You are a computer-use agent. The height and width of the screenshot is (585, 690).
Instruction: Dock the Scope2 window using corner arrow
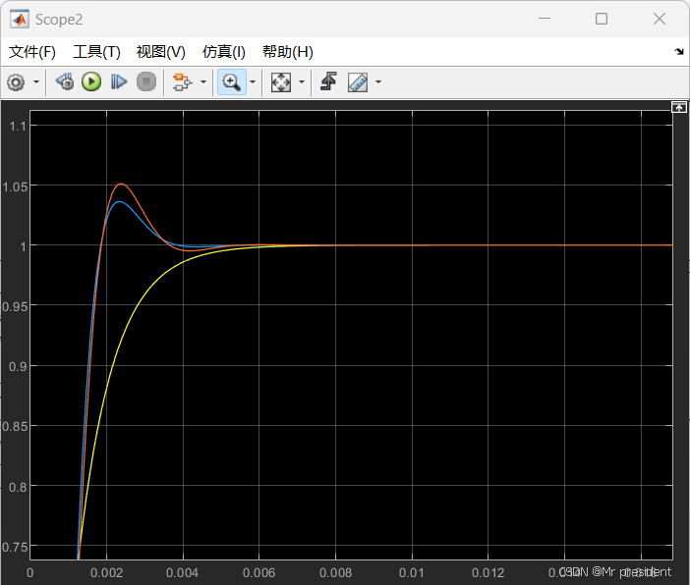679,52
